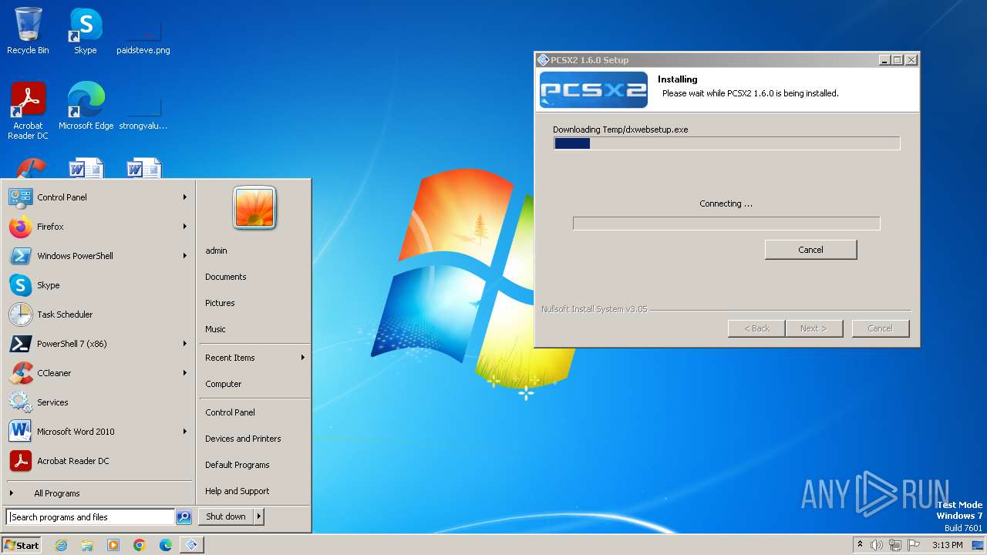Expand PowerShell 7 (x86) jump list arrow
Viewport: 987px width, 555px height.
(185, 344)
